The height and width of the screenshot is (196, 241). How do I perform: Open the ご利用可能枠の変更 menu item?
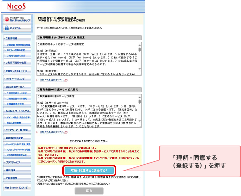point(17,63)
